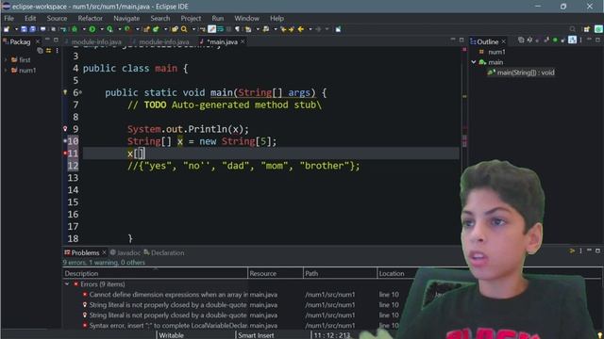
Task: Click the Pin Editor toolbar icon
Action: click(x=338, y=29)
